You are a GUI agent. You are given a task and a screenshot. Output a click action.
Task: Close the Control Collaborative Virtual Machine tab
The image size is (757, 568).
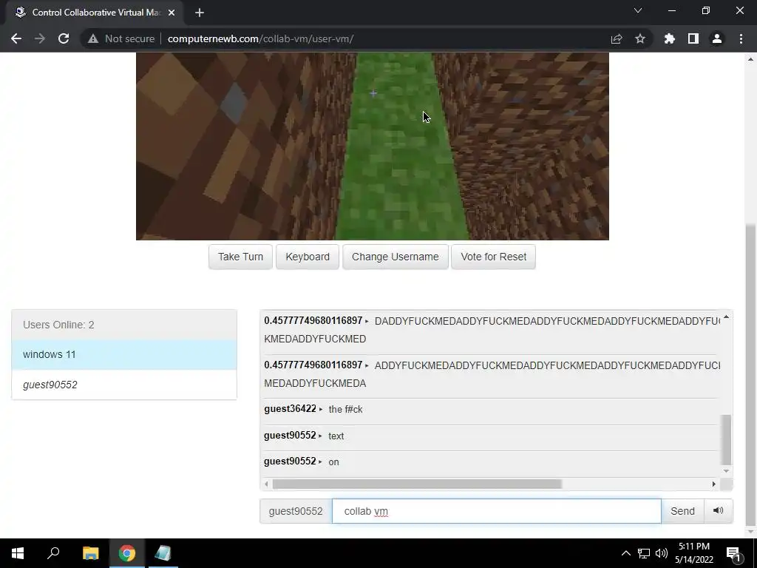click(x=172, y=13)
